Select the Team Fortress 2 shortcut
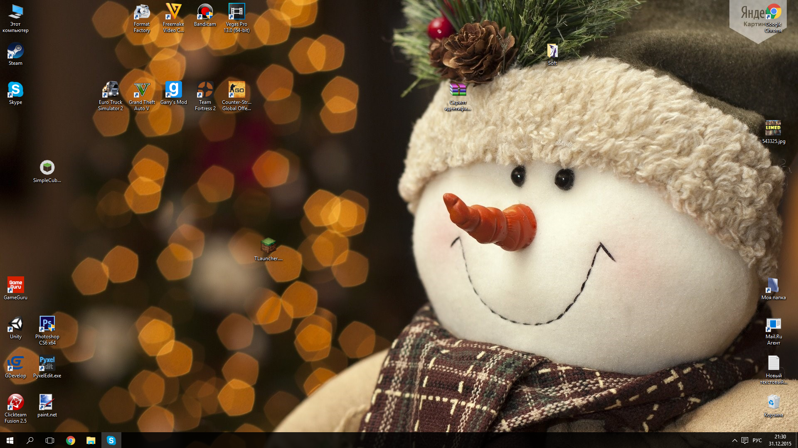The height and width of the screenshot is (448, 798). pyautogui.click(x=205, y=96)
